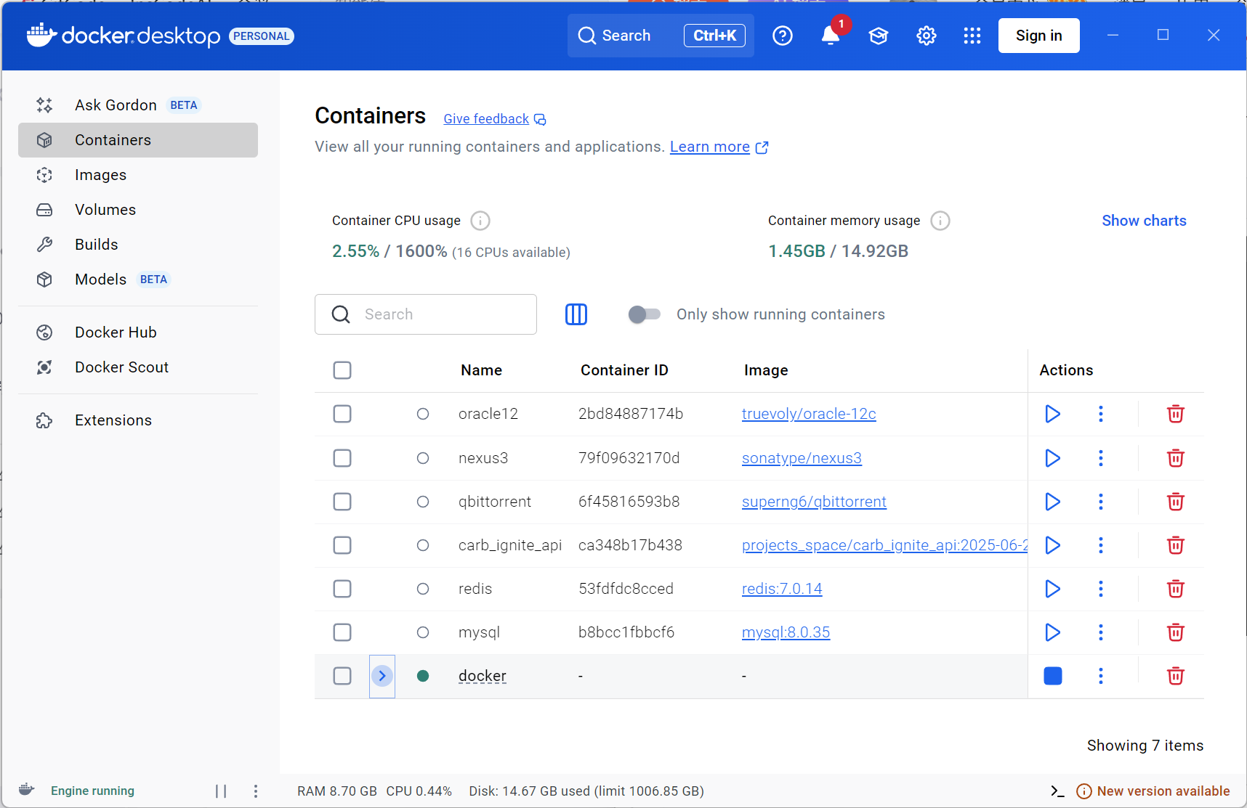Pause the Docker engine
The width and height of the screenshot is (1247, 808).
click(221, 791)
